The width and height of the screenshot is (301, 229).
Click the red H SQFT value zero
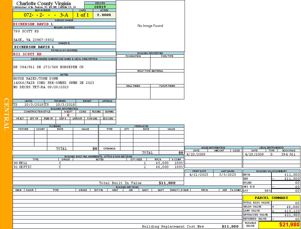pos(68,115)
